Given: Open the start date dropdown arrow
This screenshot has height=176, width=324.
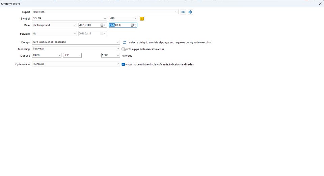Looking at the screenshot, I should point(105,25).
